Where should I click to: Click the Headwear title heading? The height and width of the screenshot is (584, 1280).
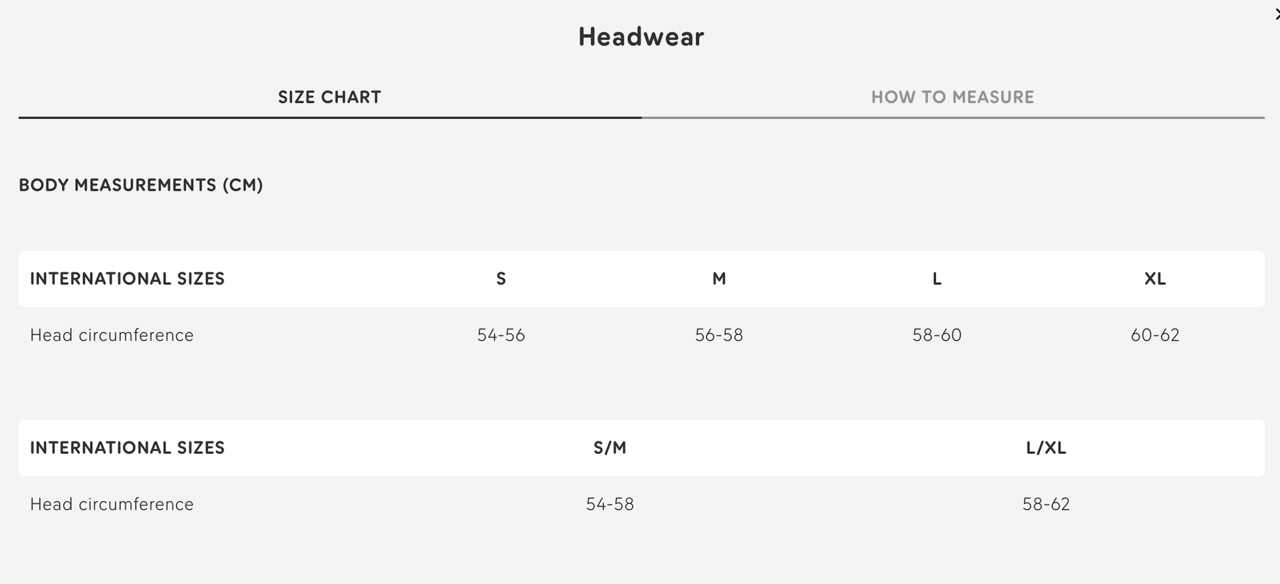[x=641, y=37]
